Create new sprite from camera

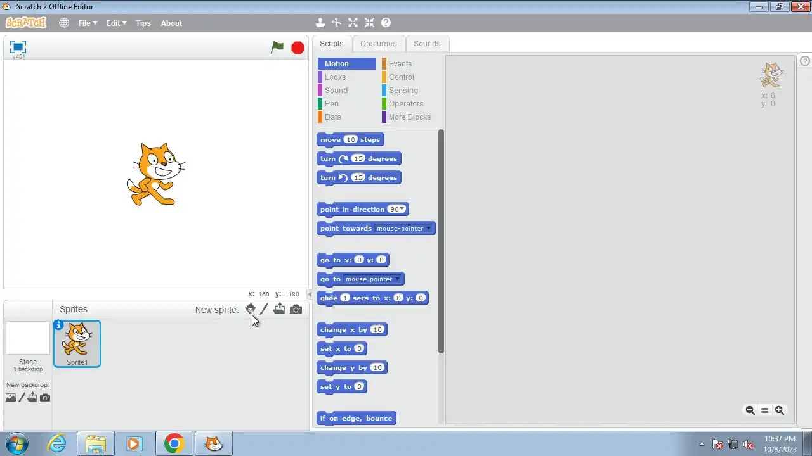coord(296,310)
